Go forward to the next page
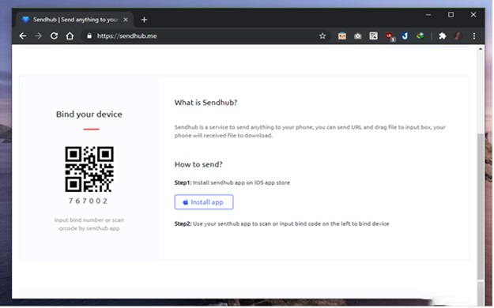 (39, 36)
